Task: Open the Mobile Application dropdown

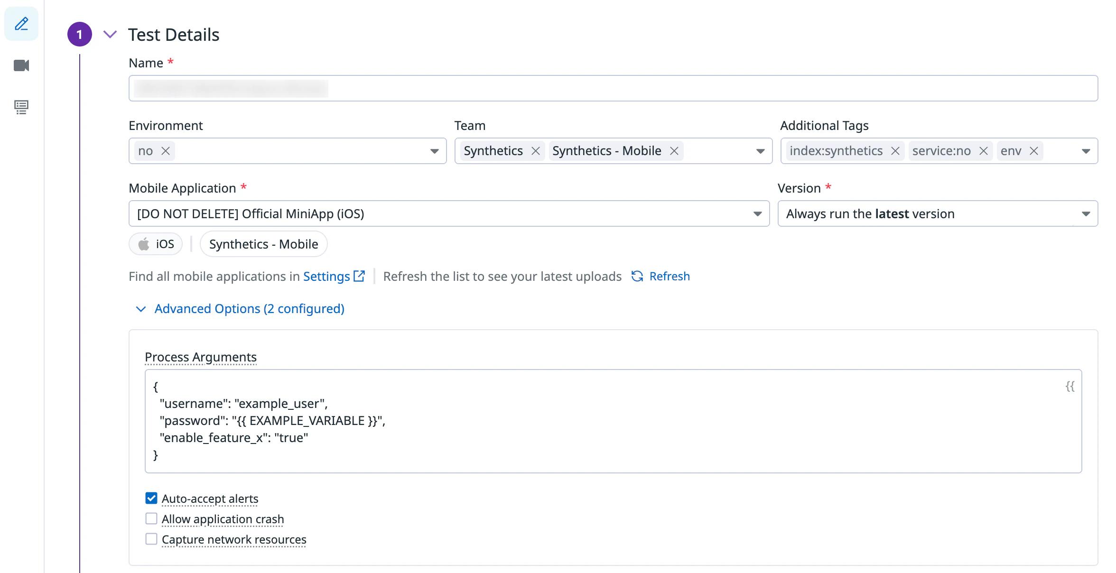Action: click(757, 213)
